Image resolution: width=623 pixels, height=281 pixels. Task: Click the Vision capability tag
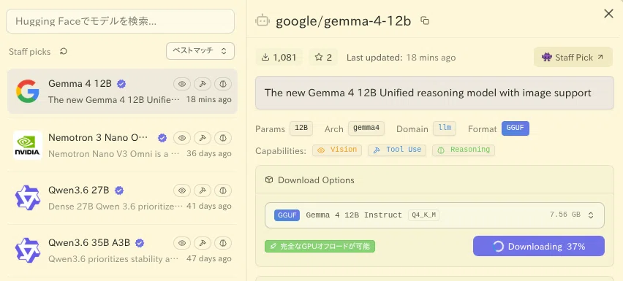pos(337,150)
